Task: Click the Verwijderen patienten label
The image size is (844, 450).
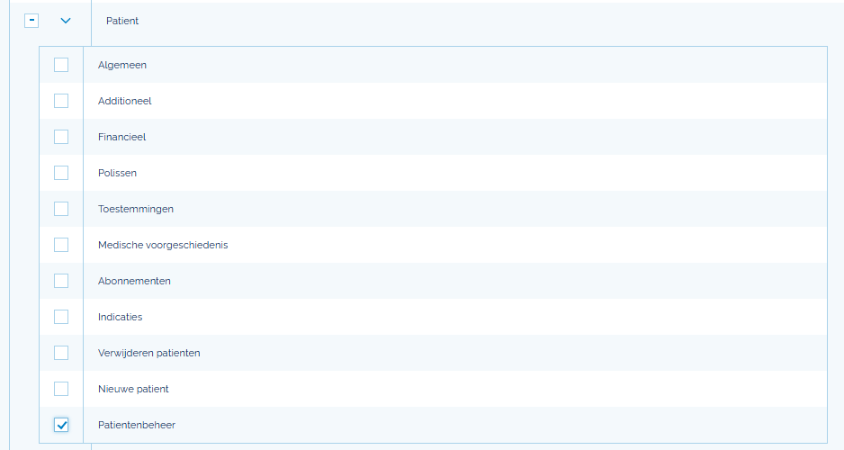Action: [x=148, y=353]
